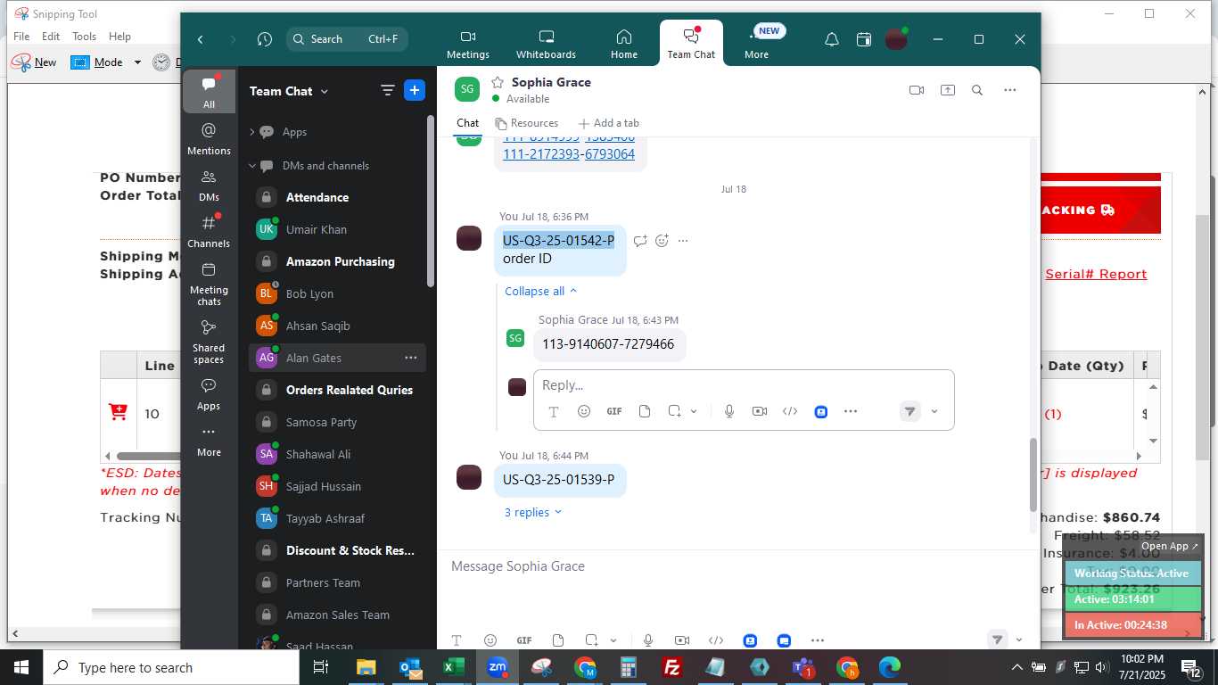
Task: Open chat header more options
Action: [x=1009, y=90]
